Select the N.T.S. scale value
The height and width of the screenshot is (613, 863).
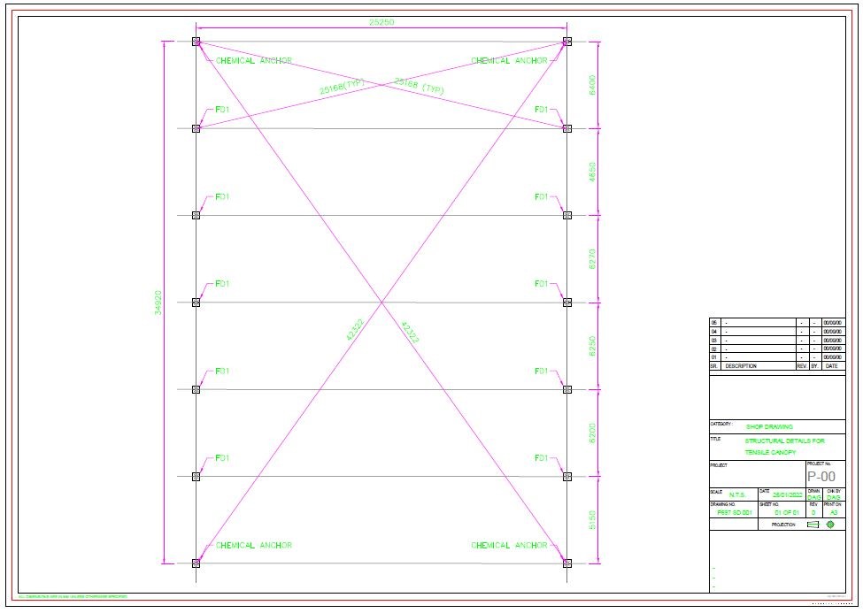tap(737, 495)
